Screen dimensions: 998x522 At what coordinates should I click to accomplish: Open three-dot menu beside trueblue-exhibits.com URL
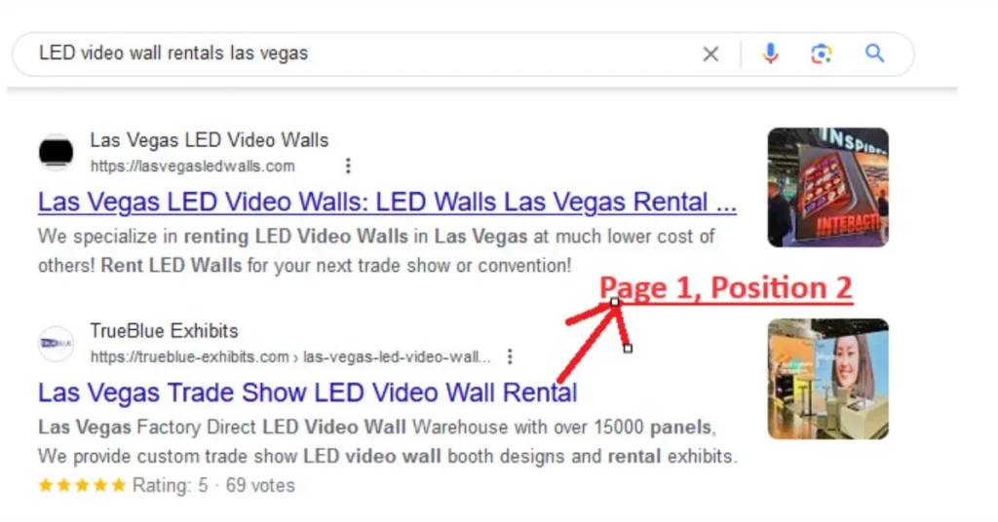tap(509, 356)
